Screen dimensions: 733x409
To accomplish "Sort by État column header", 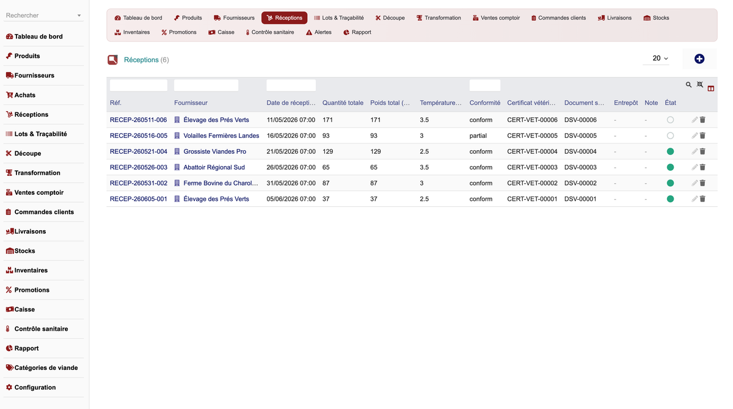I will click(670, 103).
